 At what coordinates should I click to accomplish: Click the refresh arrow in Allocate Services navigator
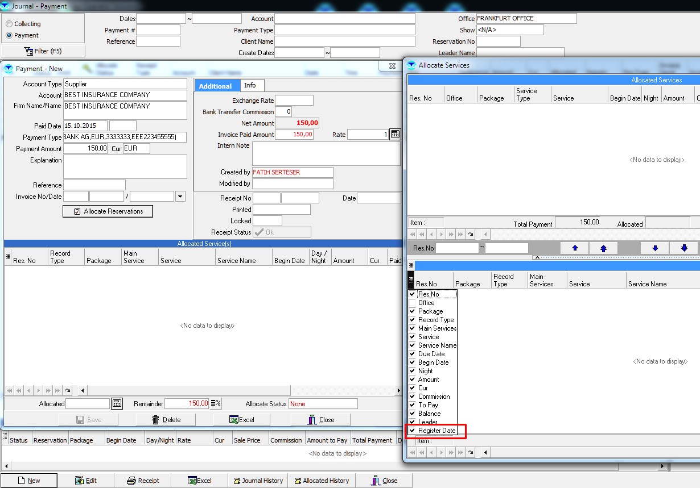click(470, 234)
